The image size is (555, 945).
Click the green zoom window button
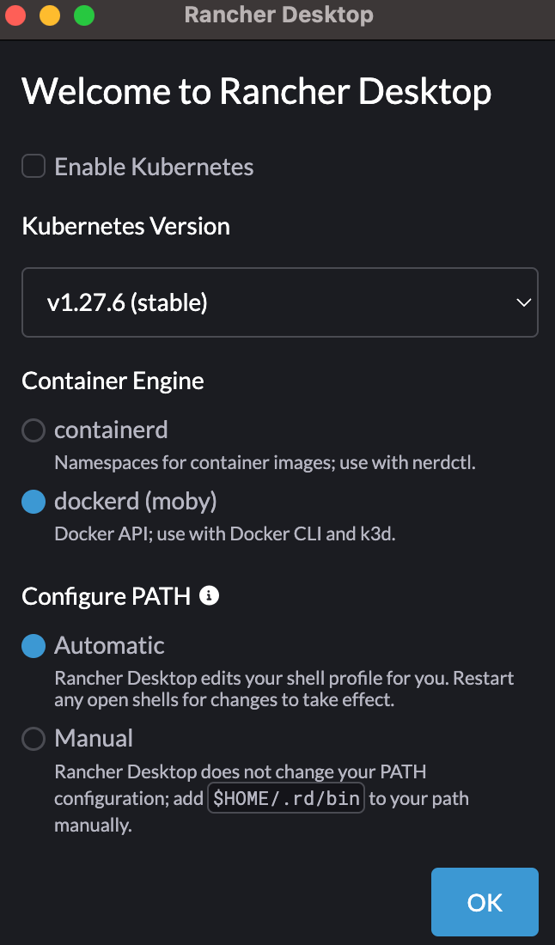pyautogui.click(x=83, y=15)
